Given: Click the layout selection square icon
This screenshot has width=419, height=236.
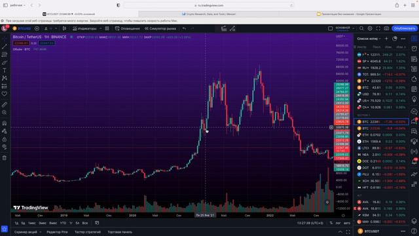Looking at the screenshot, I should click(330, 28).
